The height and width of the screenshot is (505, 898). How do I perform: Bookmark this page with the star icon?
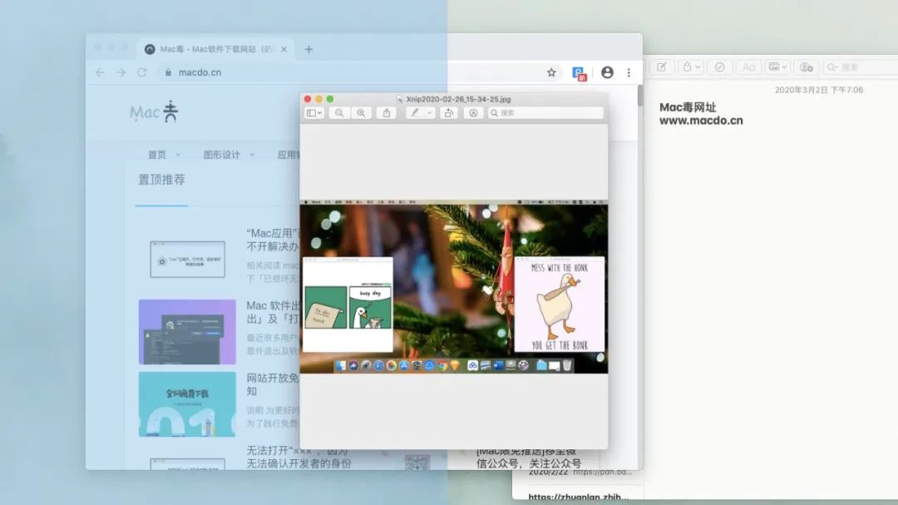[x=551, y=72]
